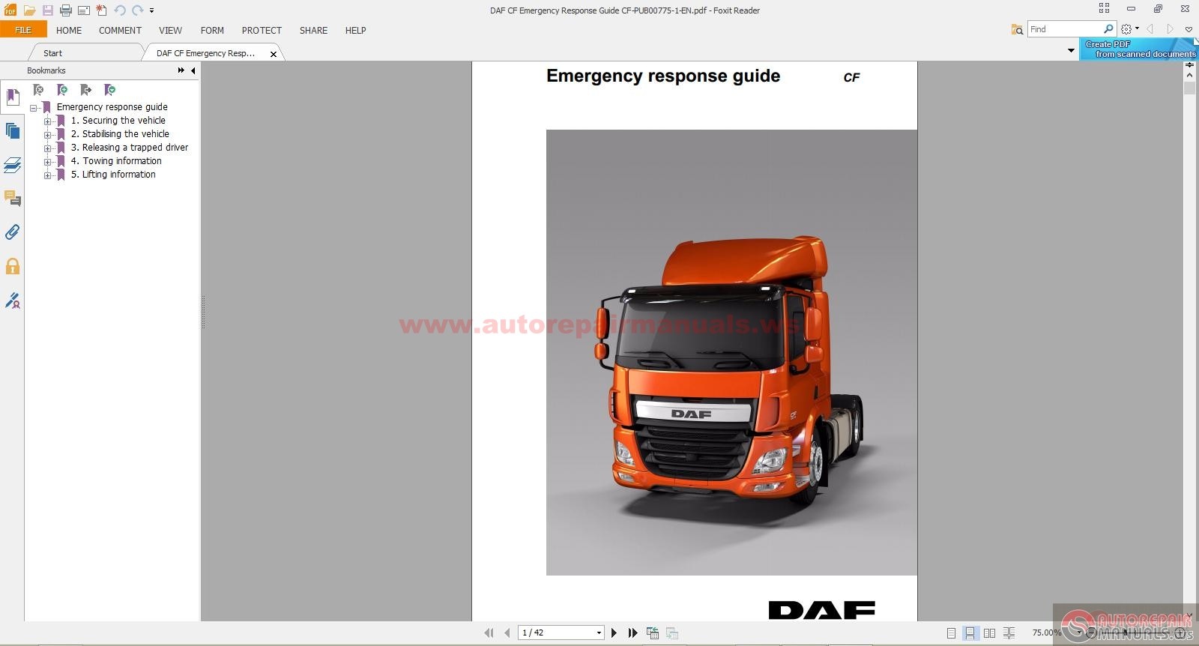Open the Security padlock sidebar icon
The height and width of the screenshot is (646, 1199).
13,266
